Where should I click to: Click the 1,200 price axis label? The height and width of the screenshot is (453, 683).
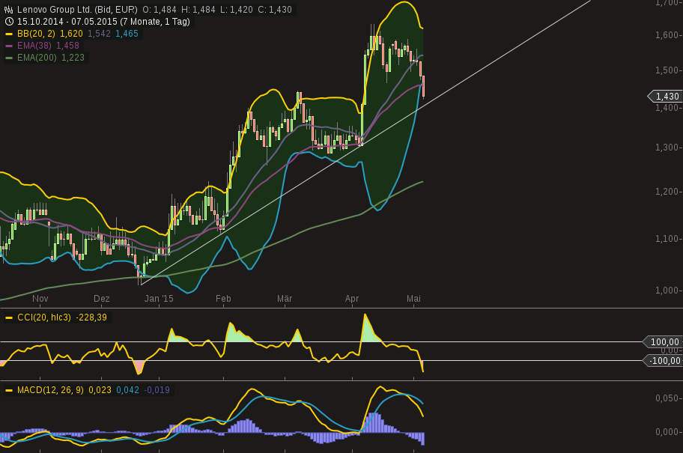coord(667,192)
